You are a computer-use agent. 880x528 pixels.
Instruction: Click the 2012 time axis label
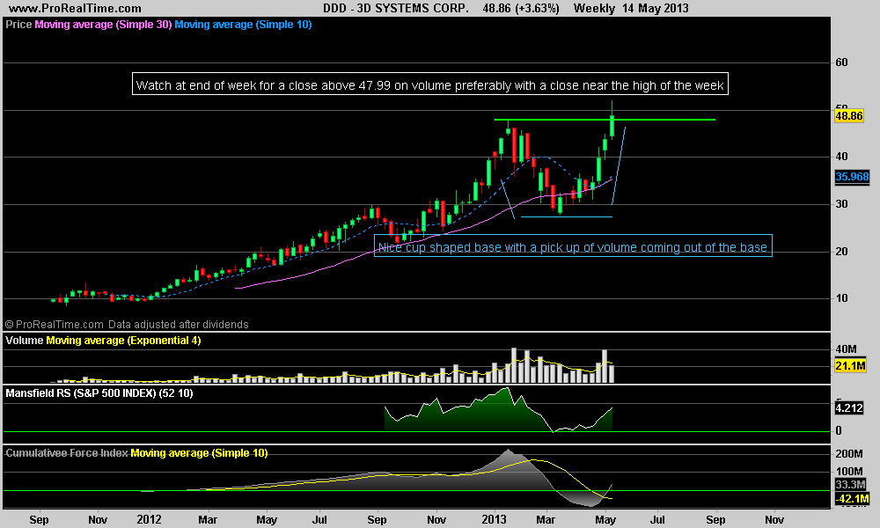pos(150,519)
